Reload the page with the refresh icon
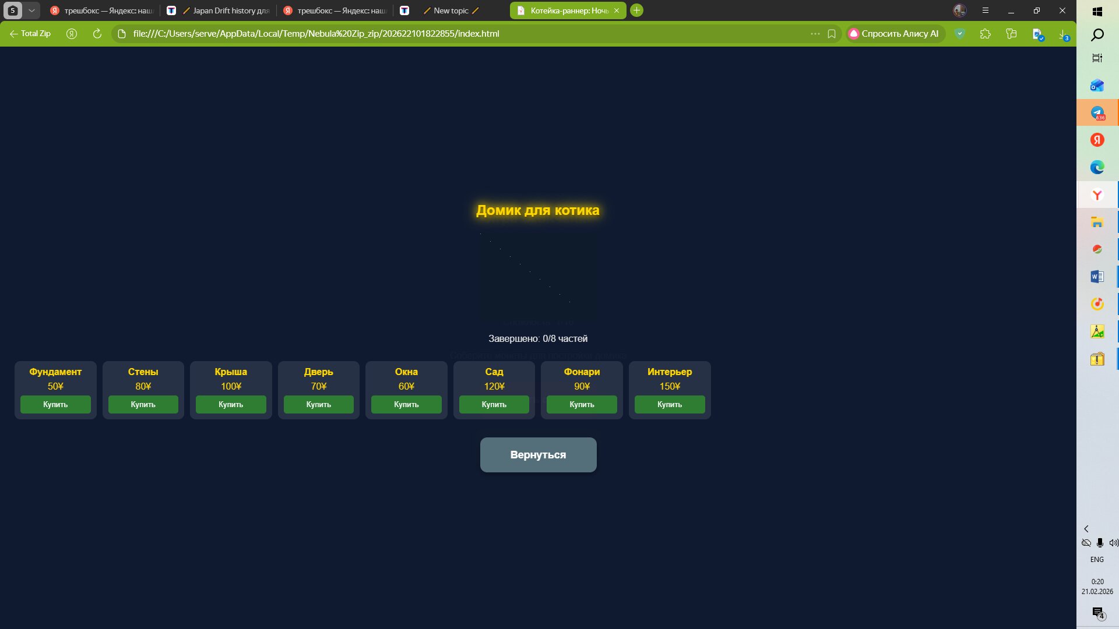This screenshot has width=1119, height=629. click(x=97, y=34)
